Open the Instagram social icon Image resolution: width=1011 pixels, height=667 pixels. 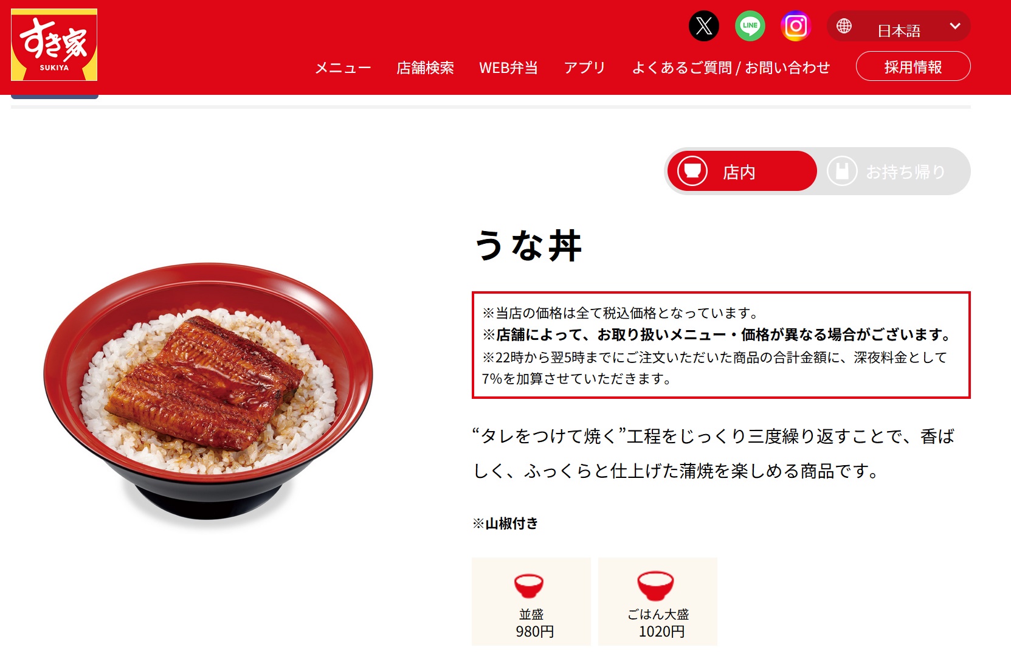tap(796, 26)
